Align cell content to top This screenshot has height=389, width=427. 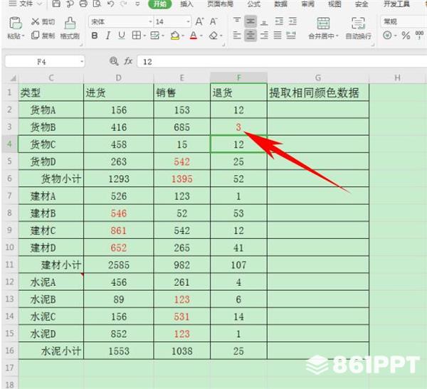click(x=237, y=21)
